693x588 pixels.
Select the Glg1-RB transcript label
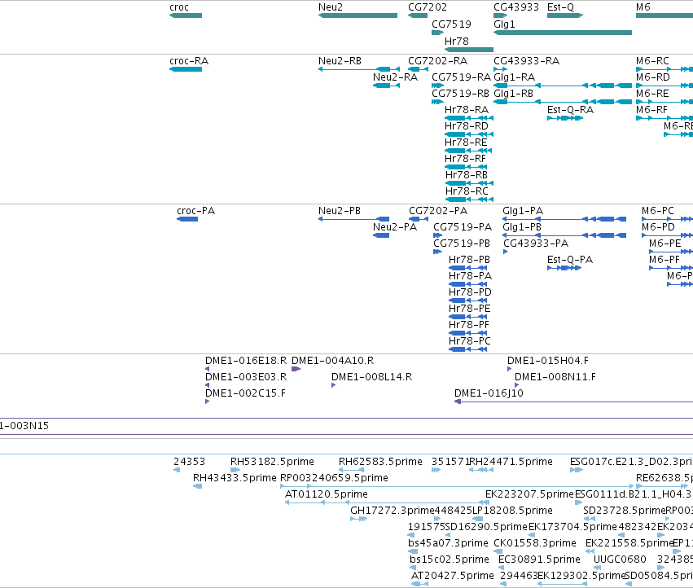coord(513,94)
